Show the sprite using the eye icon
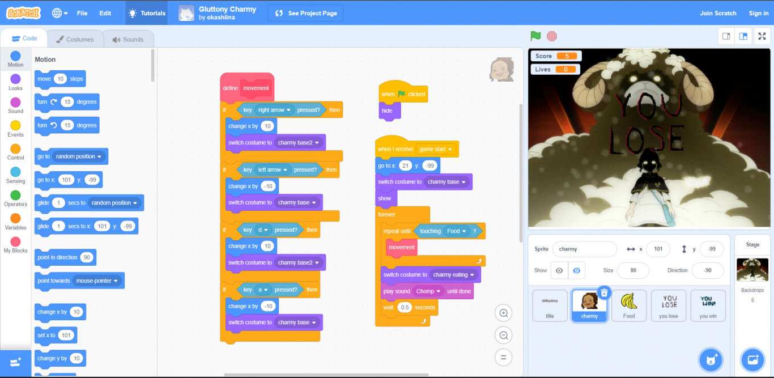Viewport: 774px width, 378px height. 559,270
